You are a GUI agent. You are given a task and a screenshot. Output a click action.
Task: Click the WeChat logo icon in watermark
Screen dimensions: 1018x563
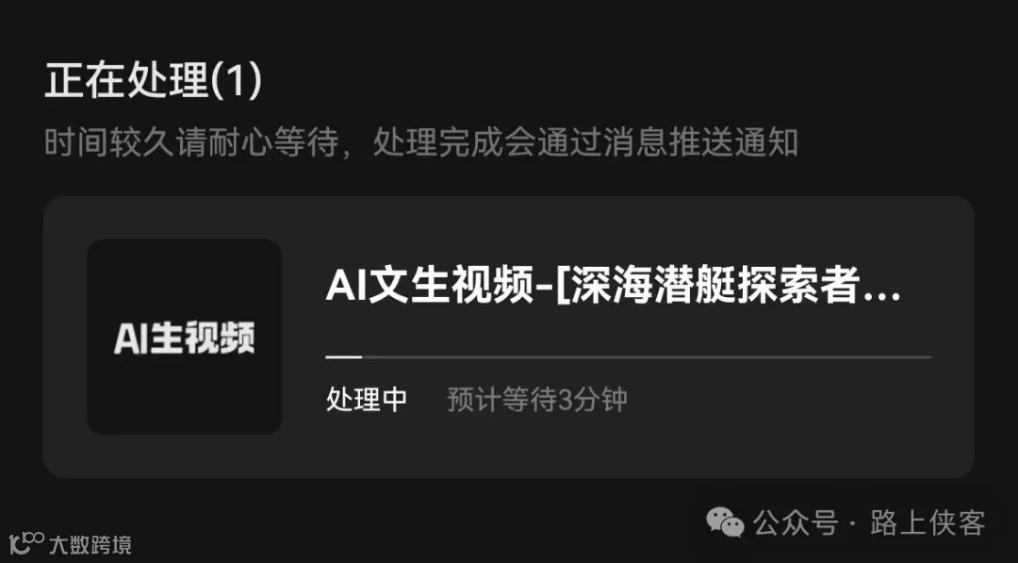pos(725,522)
